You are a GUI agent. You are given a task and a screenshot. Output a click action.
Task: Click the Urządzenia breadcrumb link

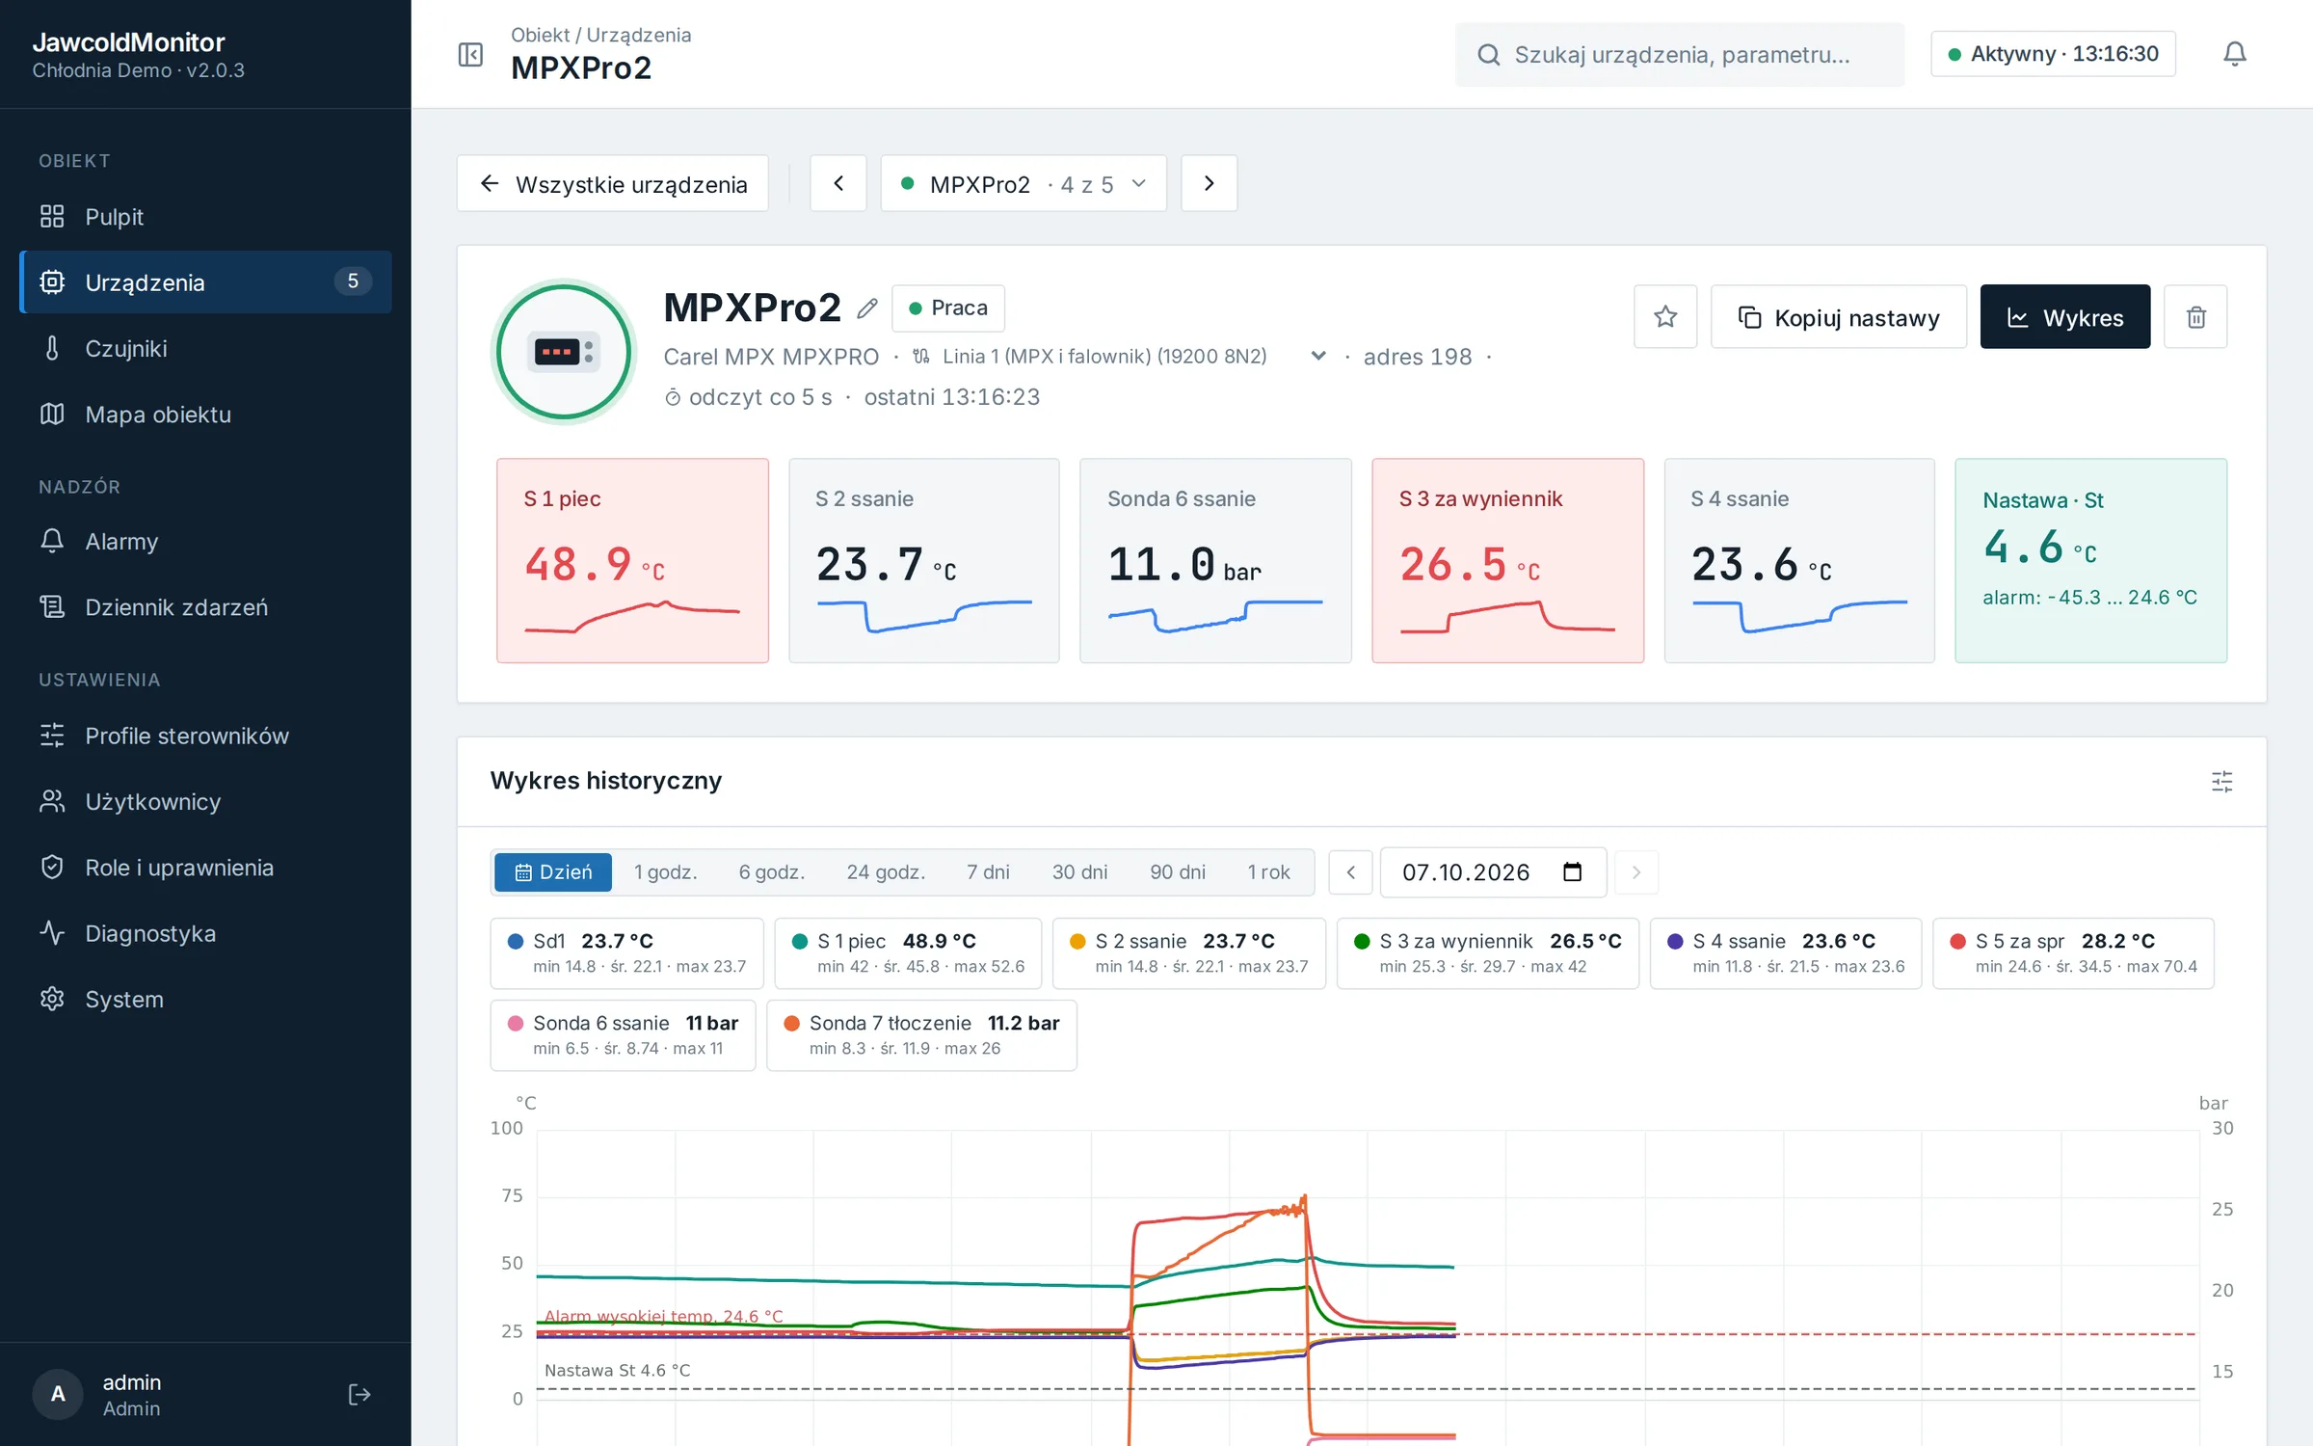point(638,35)
